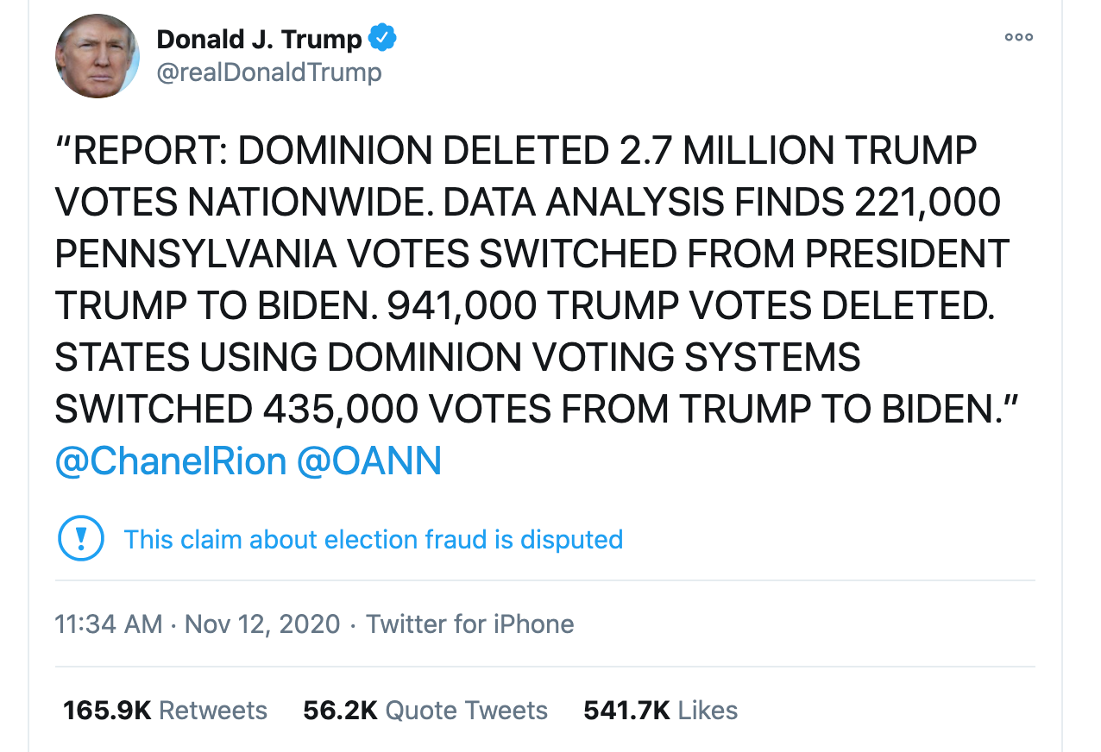Click the Donald J. Trump display name
Image resolution: width=1101 pixels, height=752 pixels.
[259, 39]
